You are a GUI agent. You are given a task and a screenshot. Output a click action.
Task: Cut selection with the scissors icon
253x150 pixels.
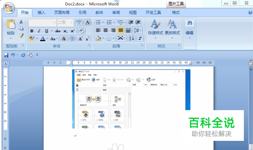coord(21,22)
